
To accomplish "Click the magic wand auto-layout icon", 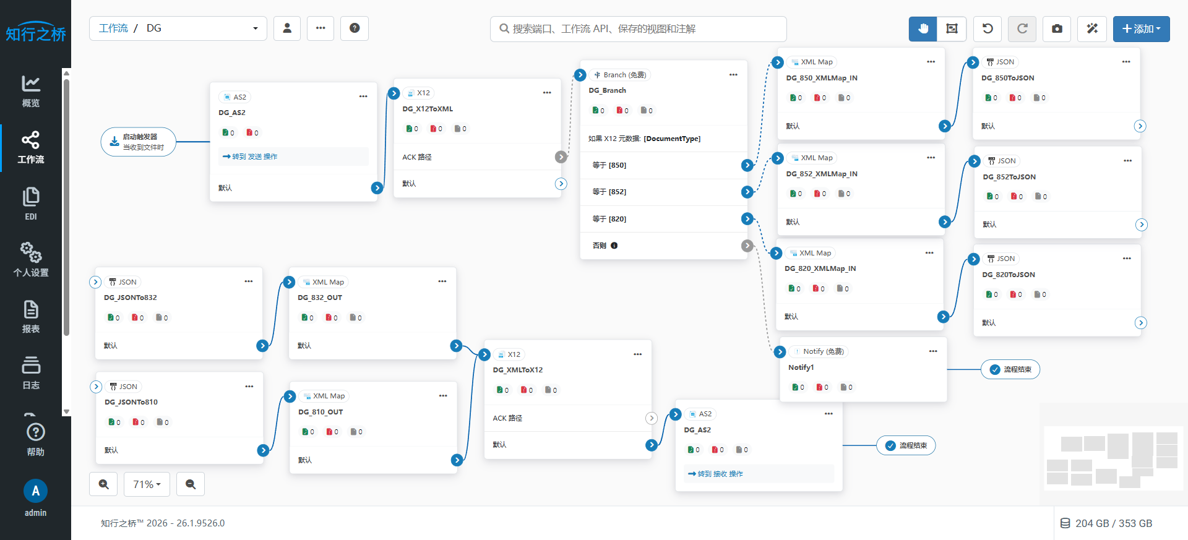I will [1092, 28].
